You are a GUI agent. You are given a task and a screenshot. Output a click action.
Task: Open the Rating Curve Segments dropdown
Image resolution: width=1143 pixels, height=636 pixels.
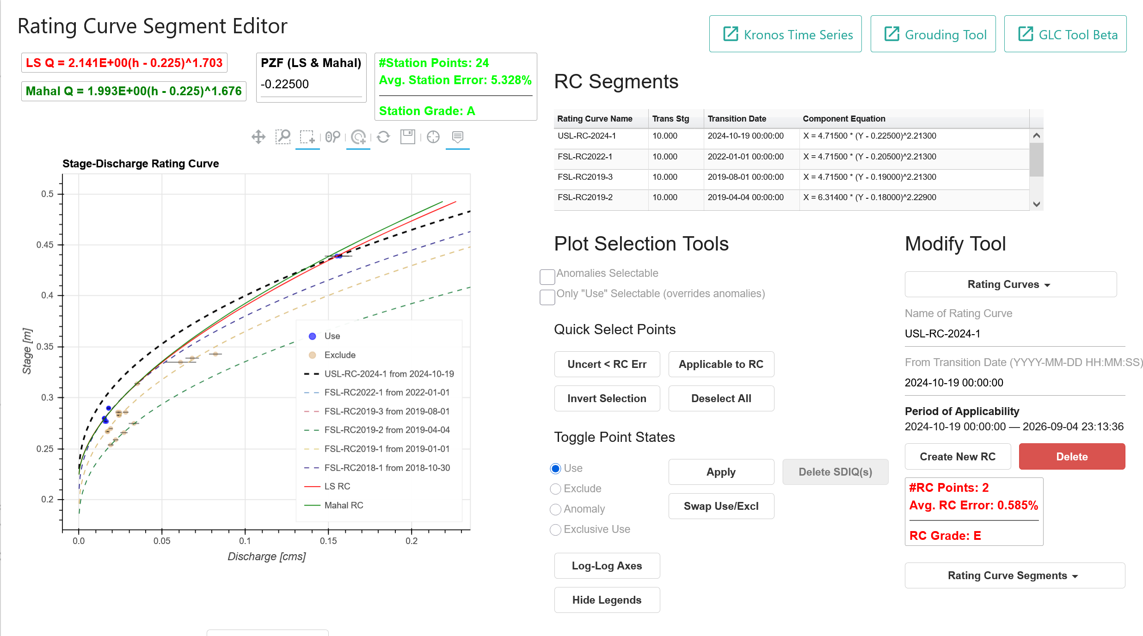click(x=1014, y=575)
